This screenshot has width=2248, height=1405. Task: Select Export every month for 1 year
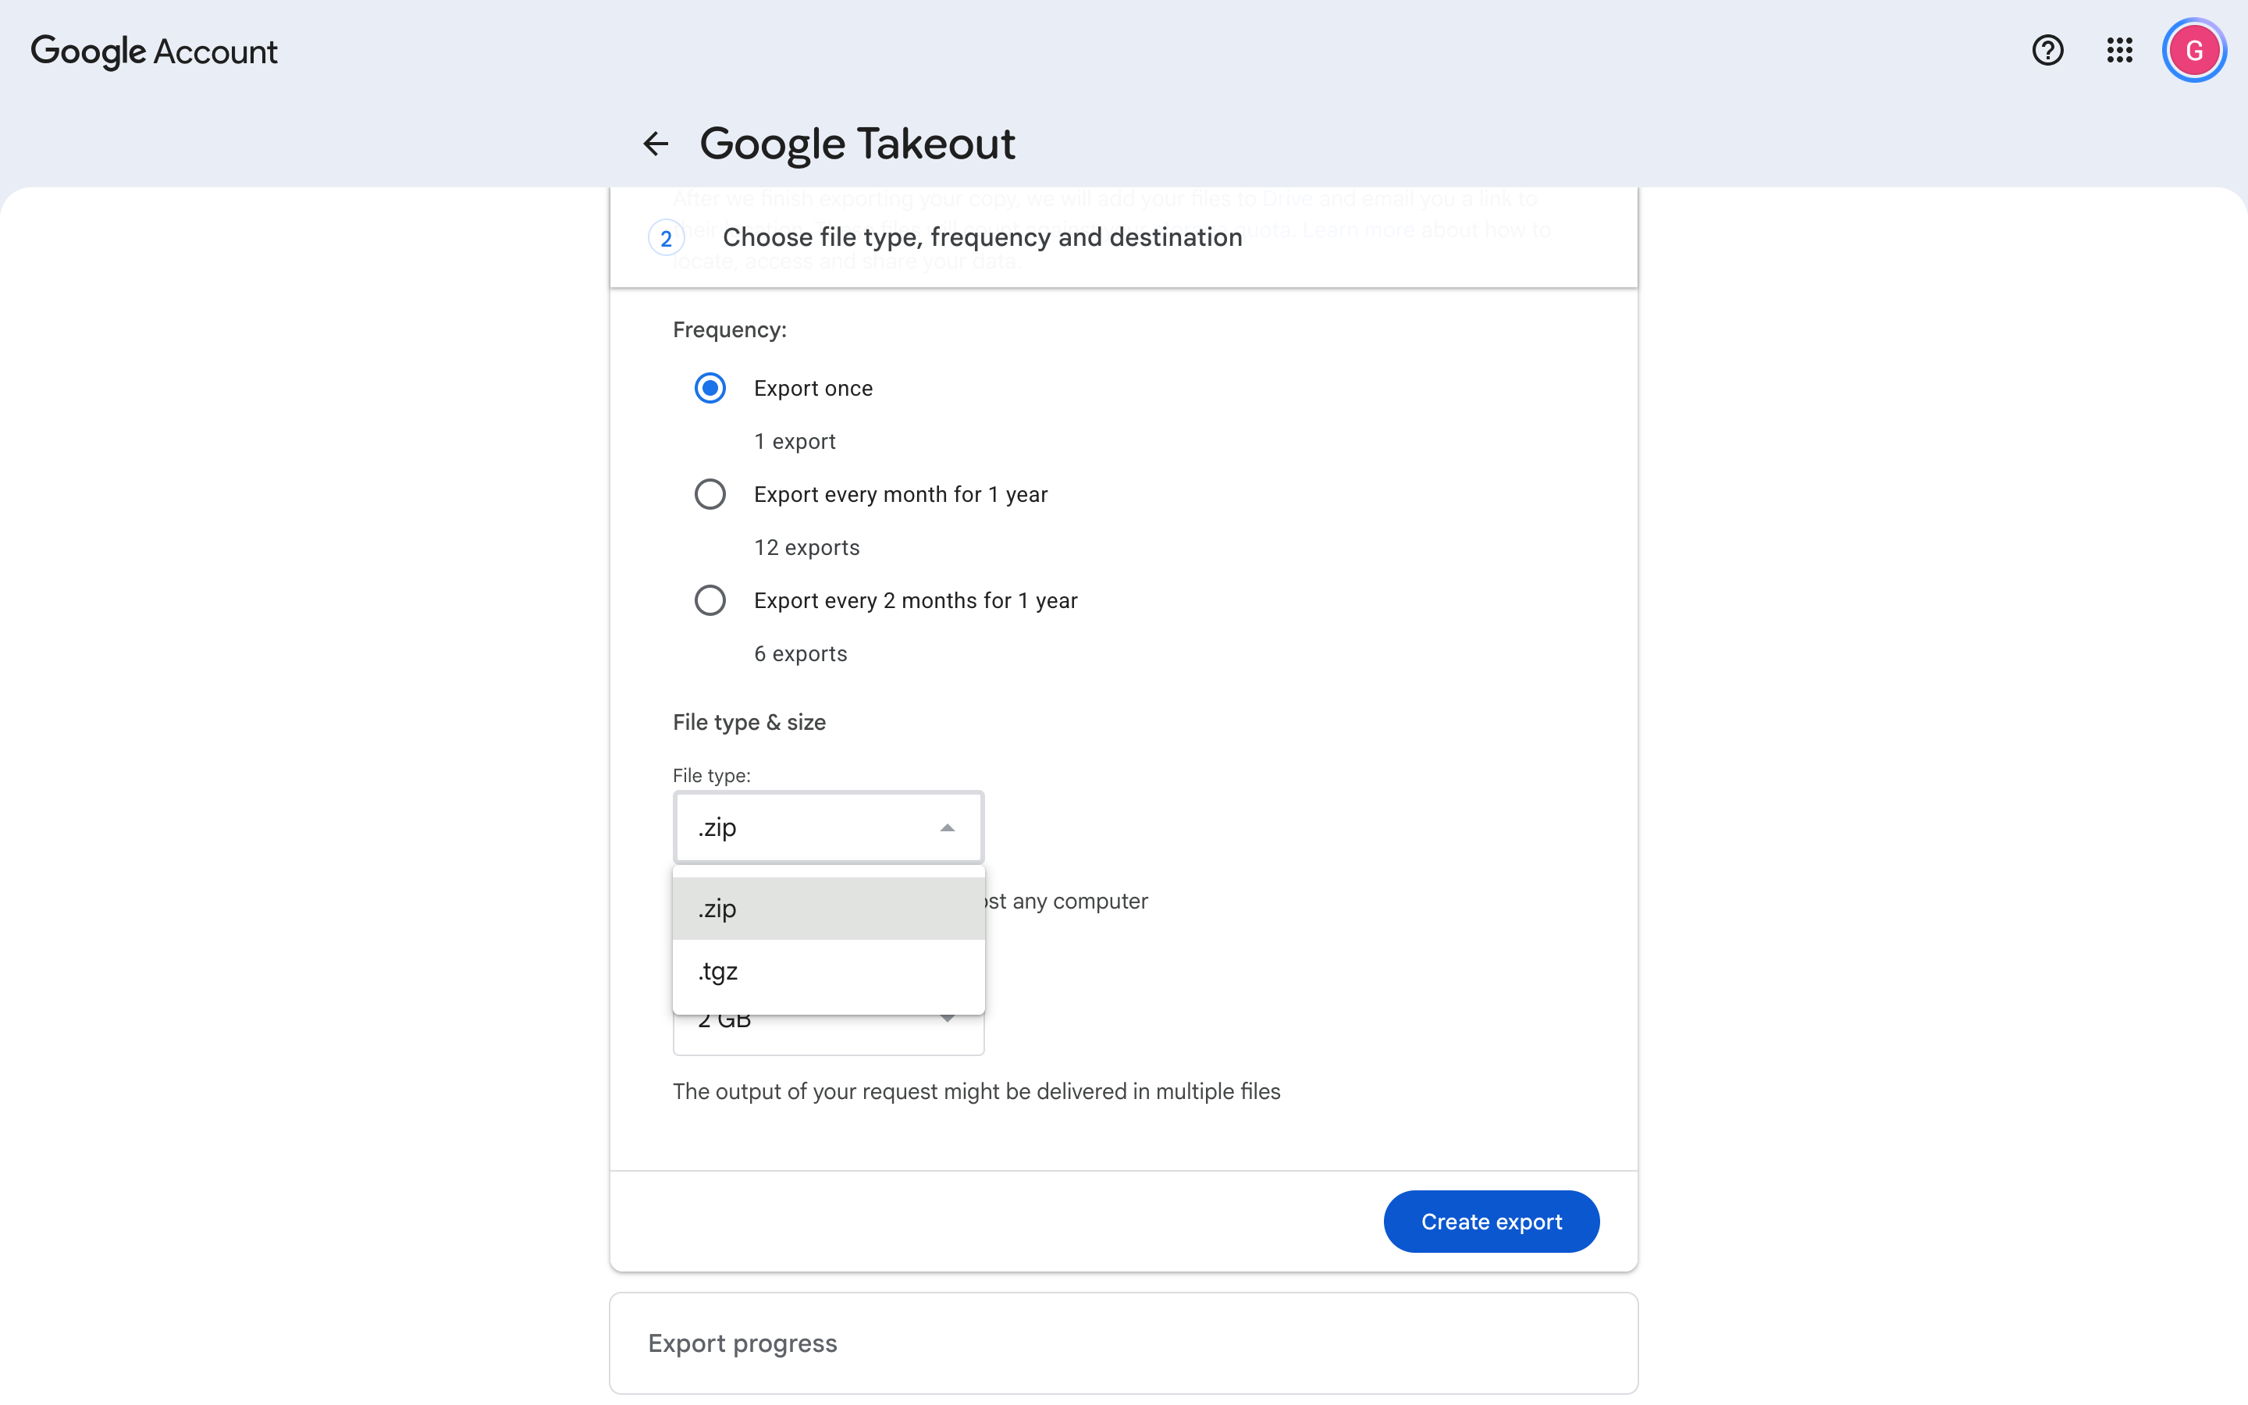(x=710, y=494)
